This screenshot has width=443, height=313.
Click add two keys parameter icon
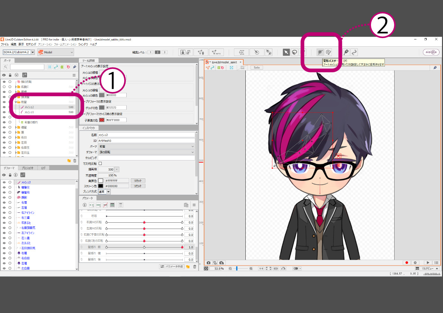91,205
